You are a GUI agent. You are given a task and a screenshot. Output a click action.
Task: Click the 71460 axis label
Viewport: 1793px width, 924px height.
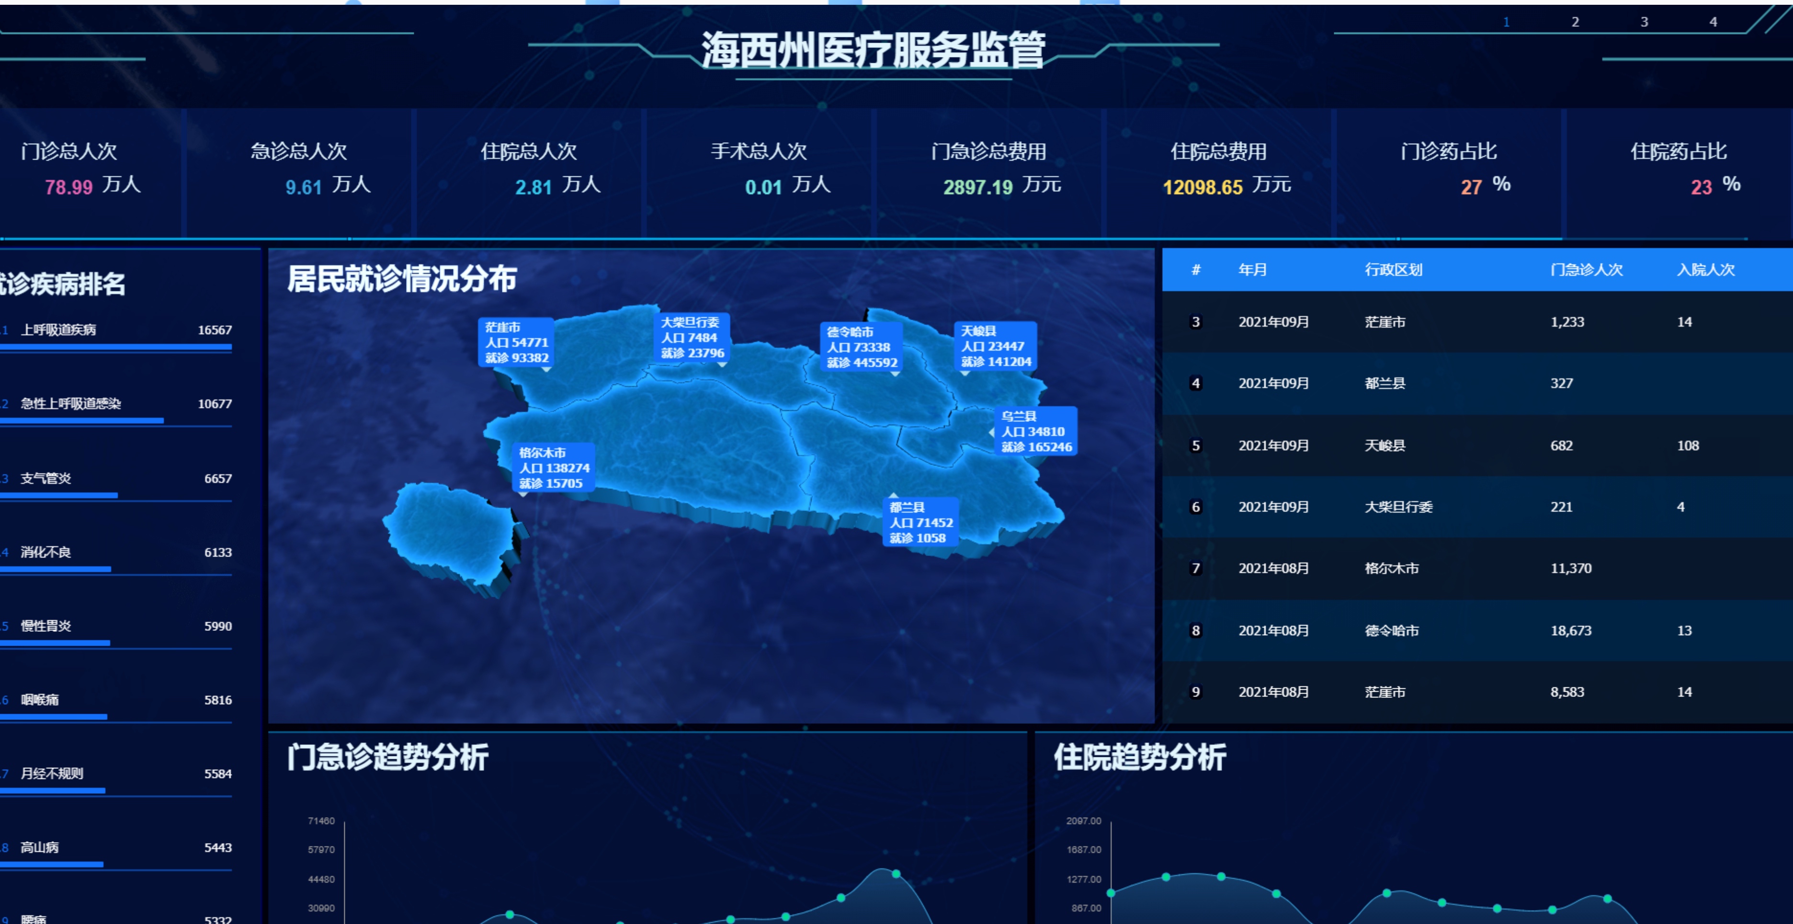tap(321, 821)
